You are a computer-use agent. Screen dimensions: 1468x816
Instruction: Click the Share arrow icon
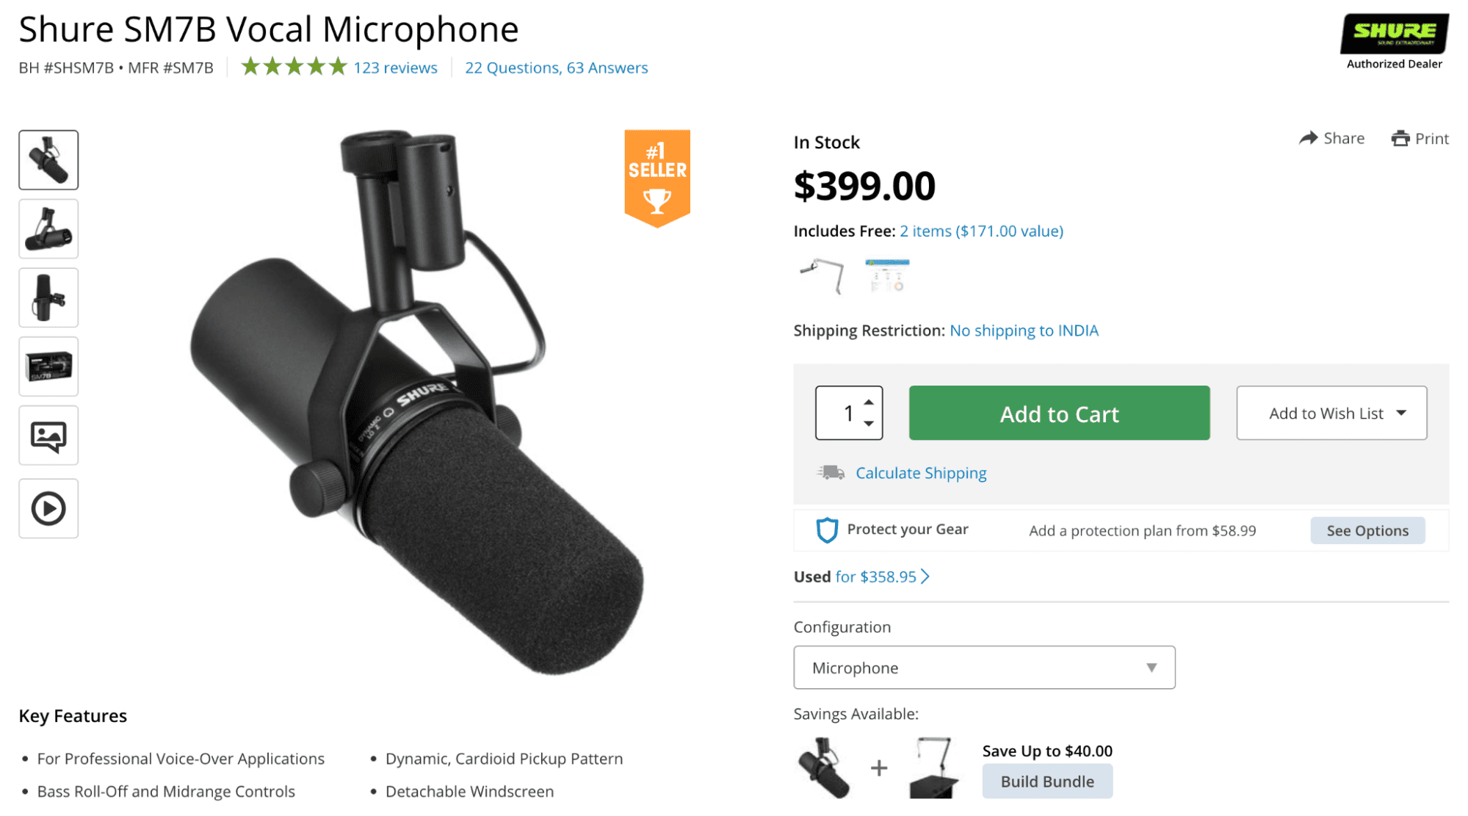[x=1308, y=138]
